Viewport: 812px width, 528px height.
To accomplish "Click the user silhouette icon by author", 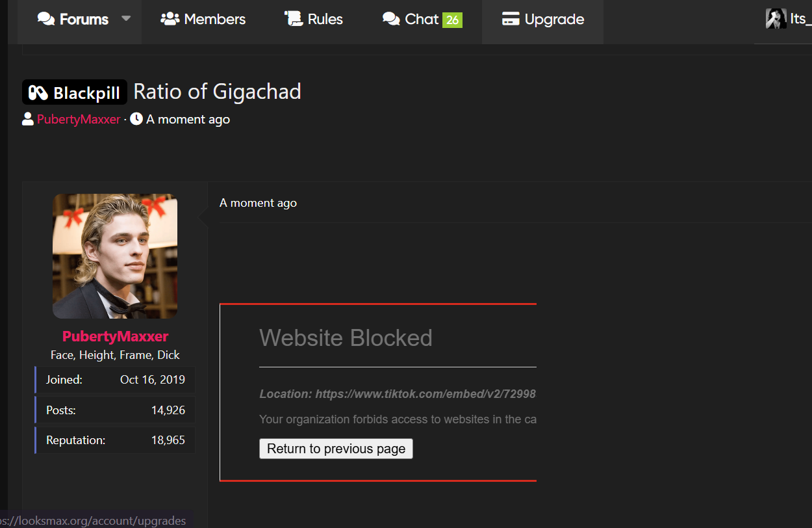I will tap(28, 119).
